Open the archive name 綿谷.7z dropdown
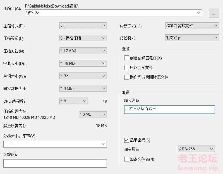The width and height of the screenshot is (223, 174). click(113, 13)
